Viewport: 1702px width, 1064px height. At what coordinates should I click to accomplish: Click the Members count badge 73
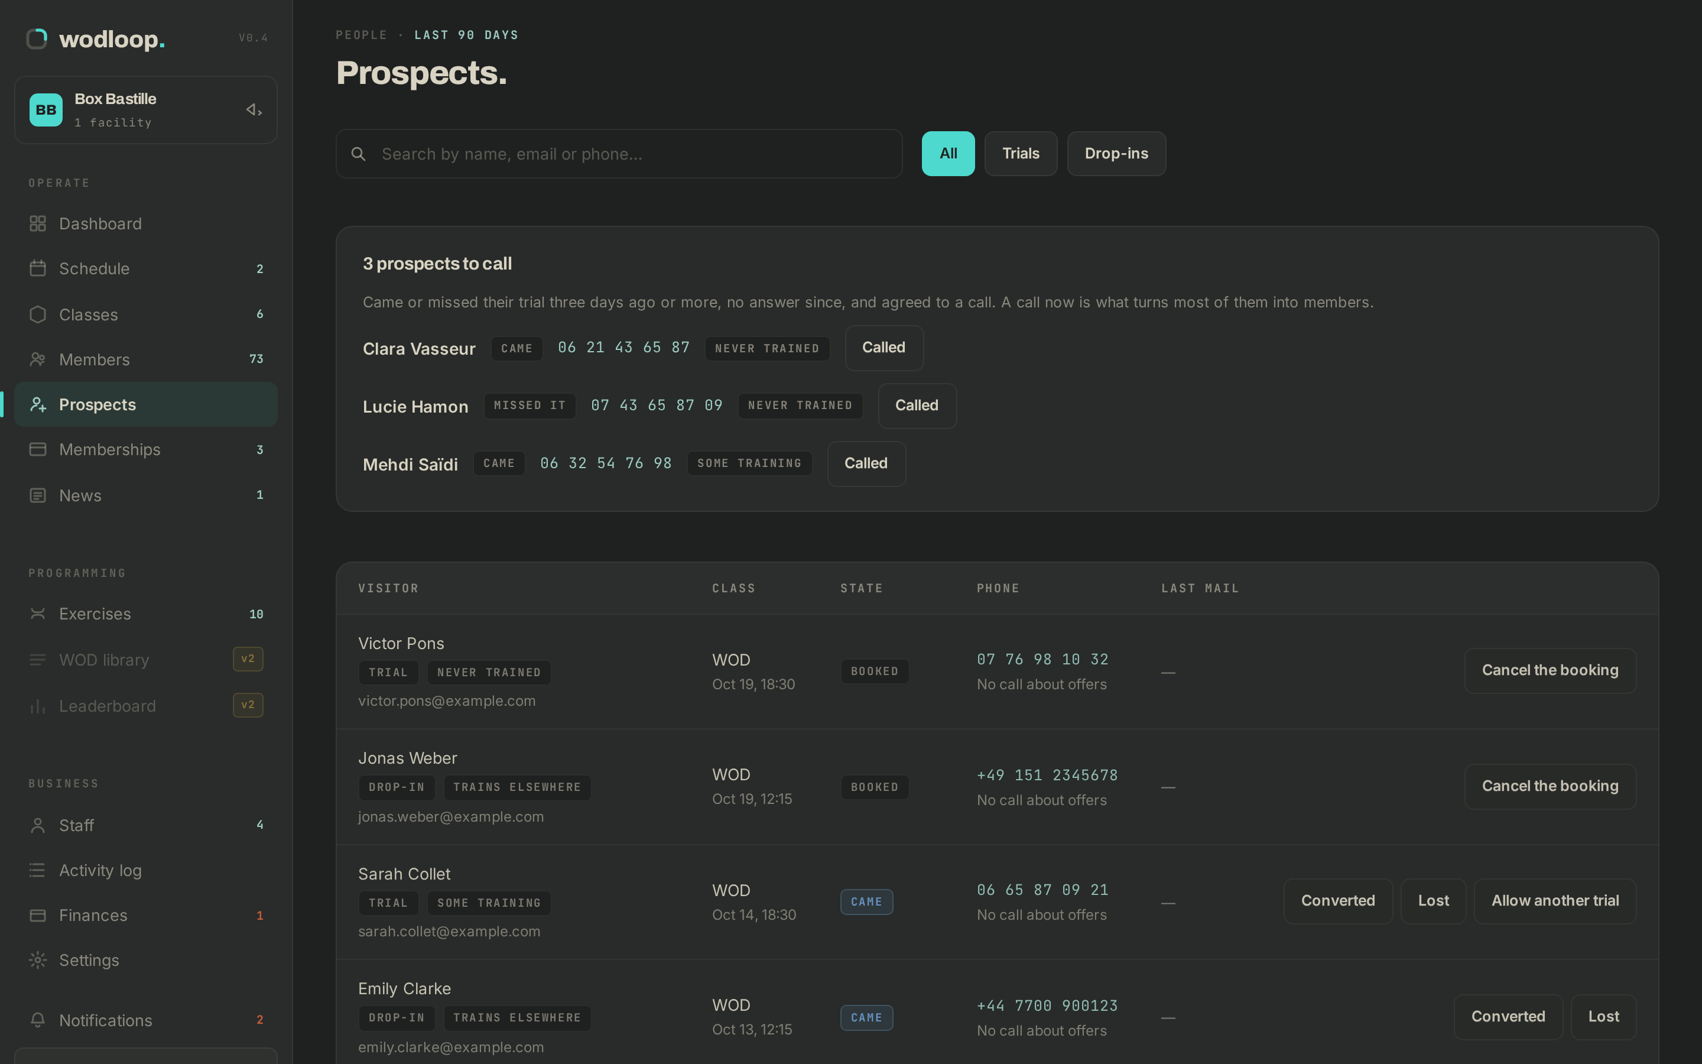(256, 359)
